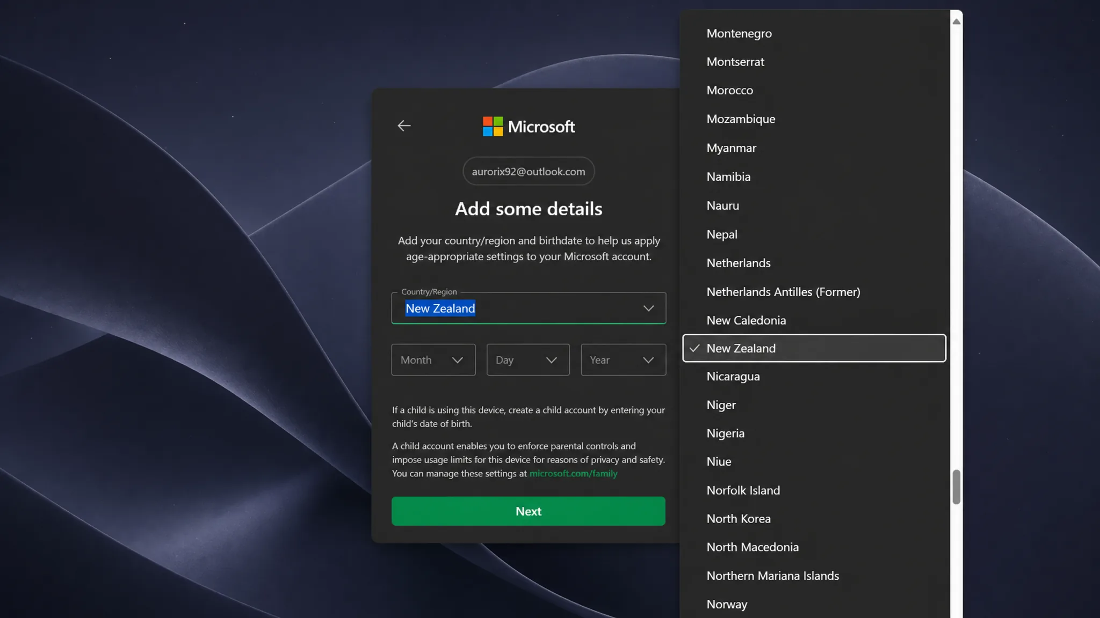This screenshot has height=618, width=1100.
Task: Pick Northern Mariana Islands from the list
Action: [x=814, y=576]
